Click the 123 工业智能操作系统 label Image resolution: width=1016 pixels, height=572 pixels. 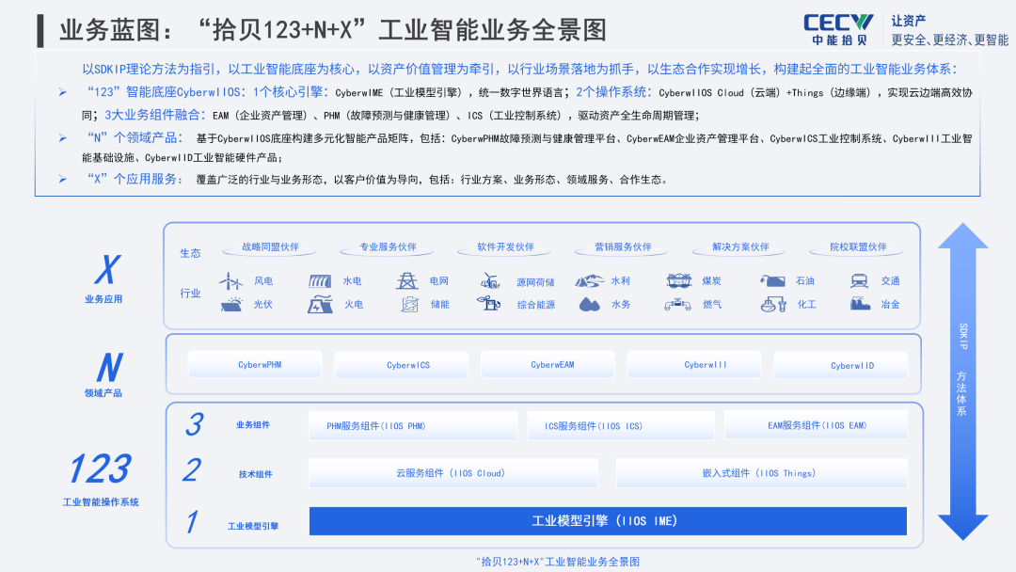[x=101, y=480]
